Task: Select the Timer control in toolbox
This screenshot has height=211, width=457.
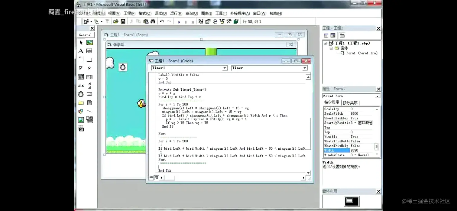Action: pyautogui.click(x=81, y=94)
